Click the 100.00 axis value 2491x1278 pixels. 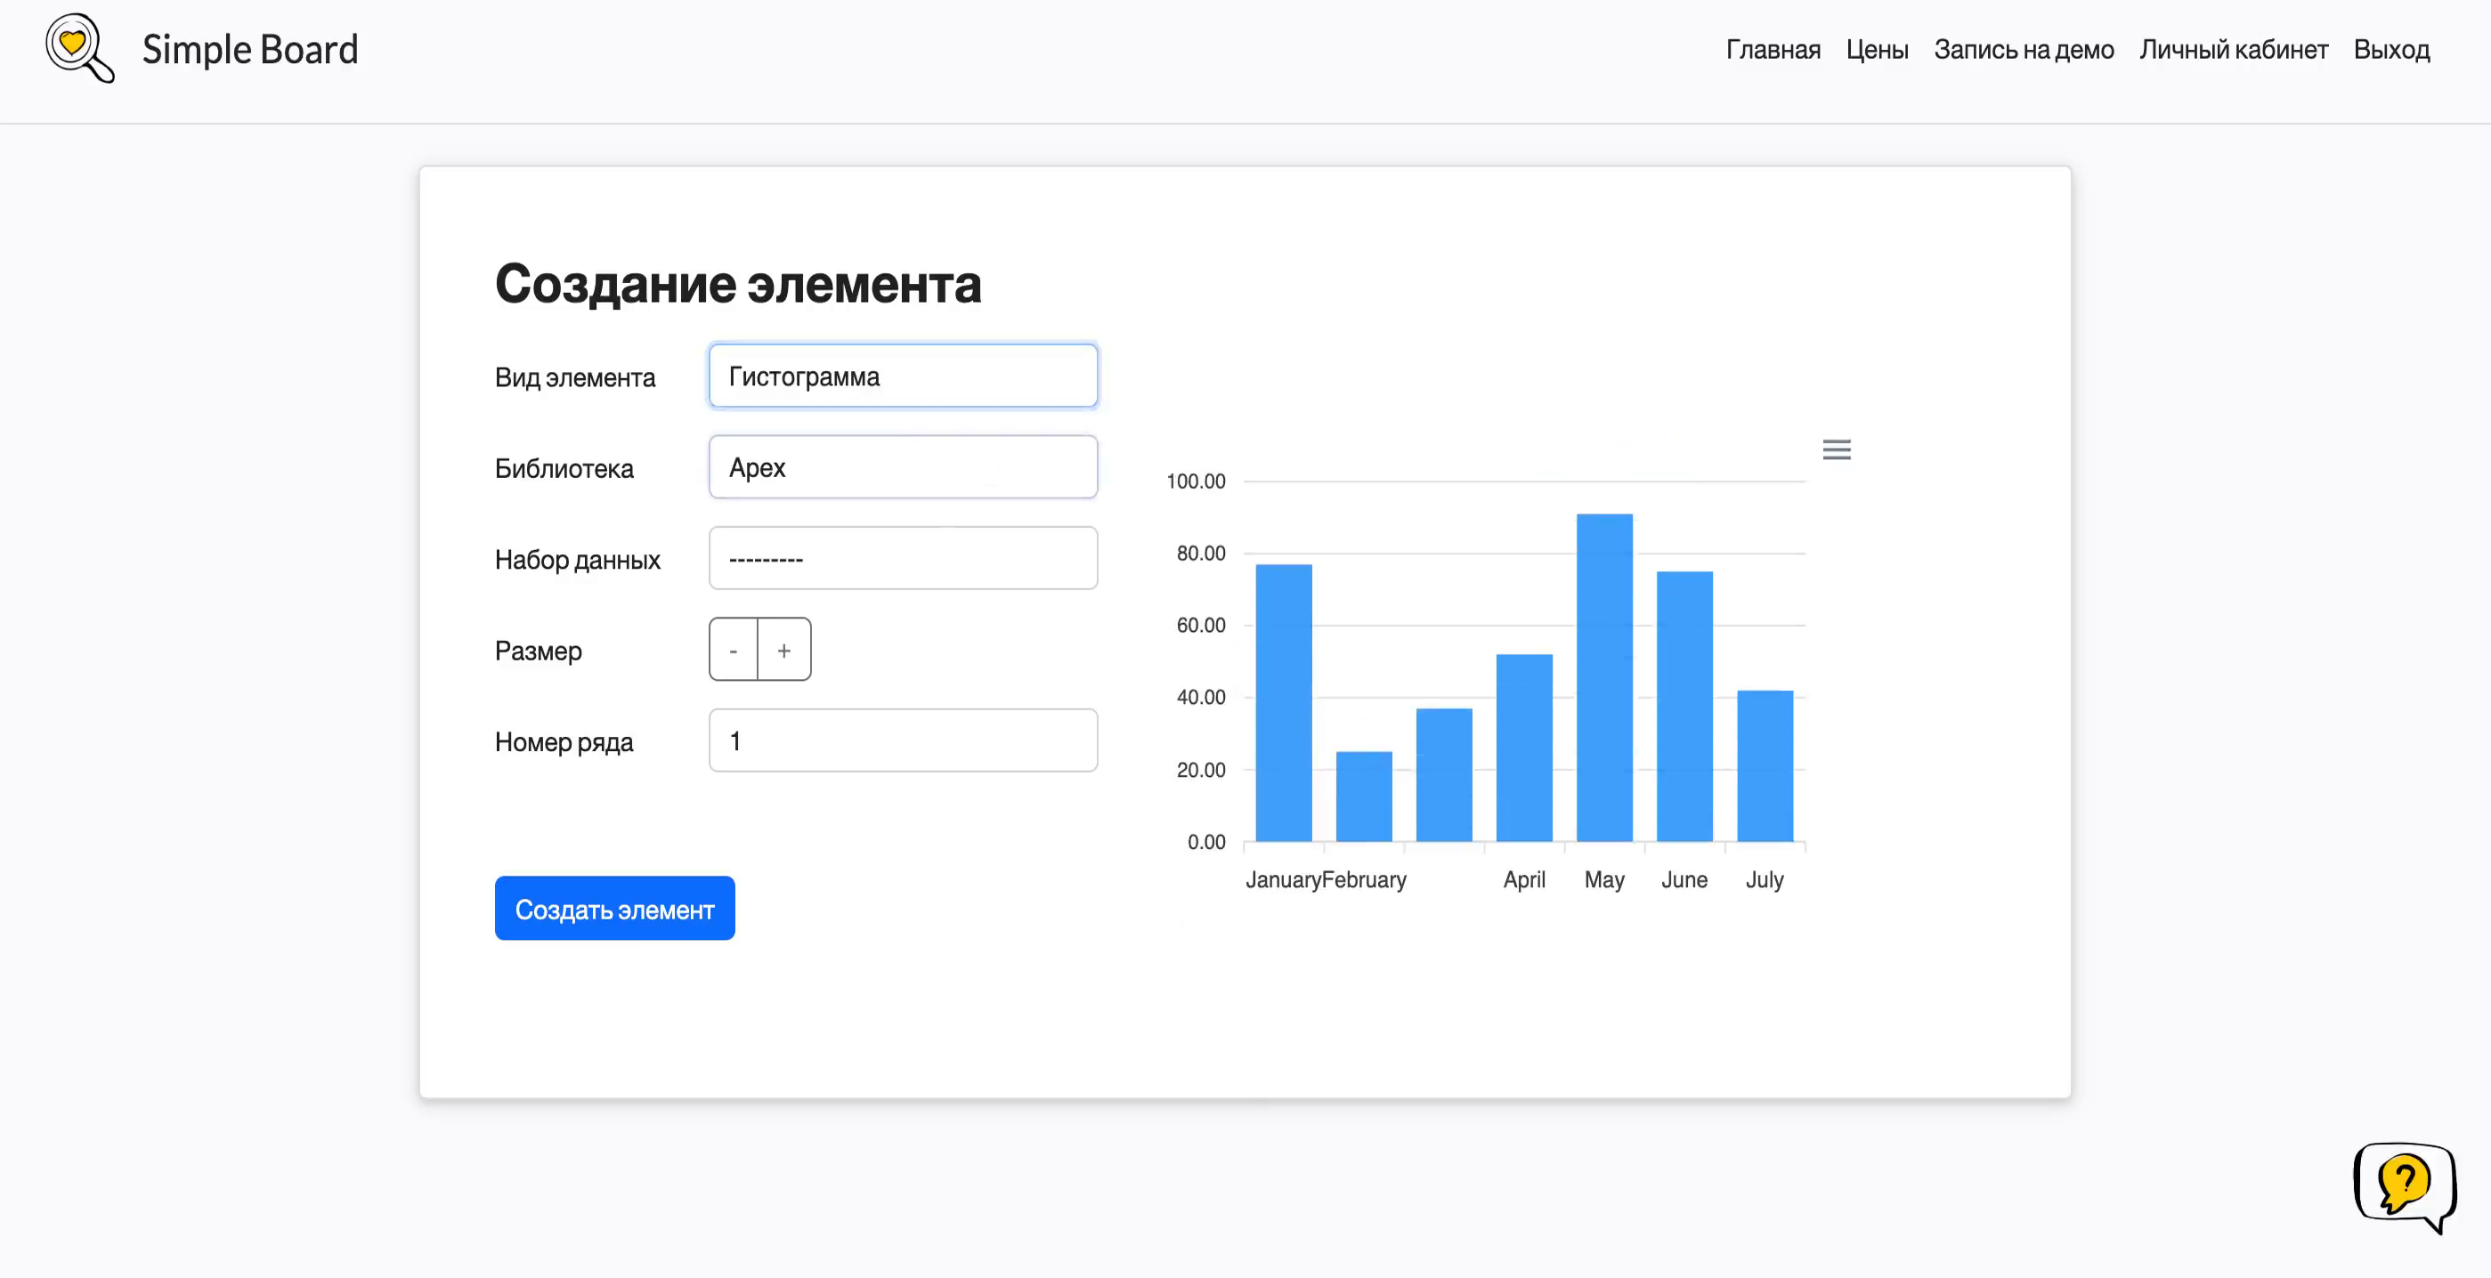[1196, 481]
